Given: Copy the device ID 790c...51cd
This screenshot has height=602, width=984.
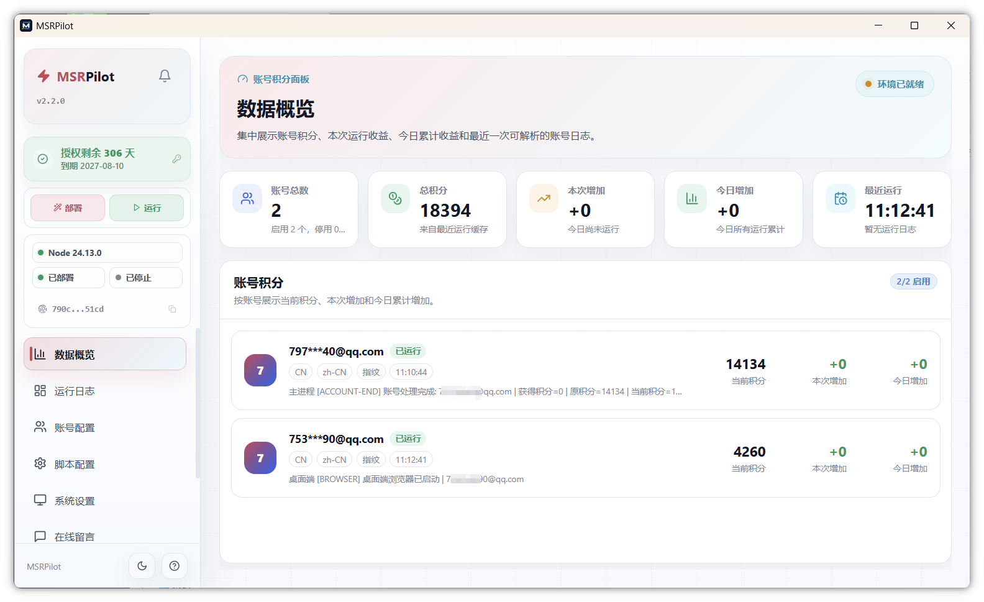Looking at the screenshot, I should [172, 309].
